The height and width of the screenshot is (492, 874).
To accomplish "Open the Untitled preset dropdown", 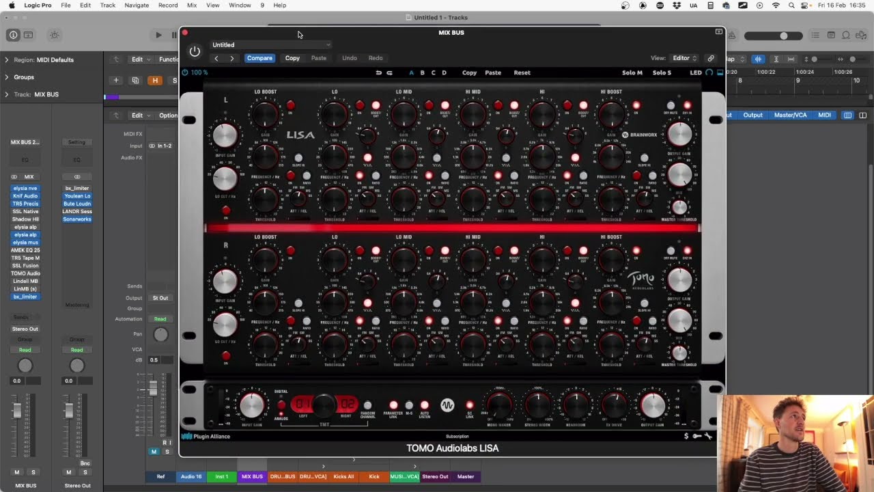I will click(x=271, y=45).
